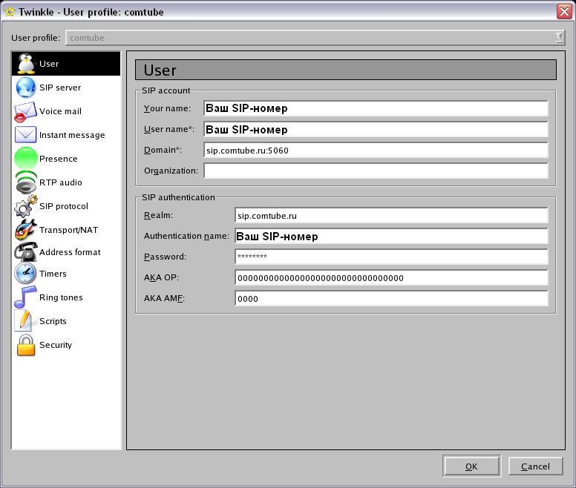Switch to Voice mail settings
Screen dimensions: 576x488
[x=66, y=111]
